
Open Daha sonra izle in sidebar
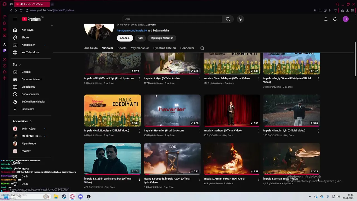tap(31, 94)
